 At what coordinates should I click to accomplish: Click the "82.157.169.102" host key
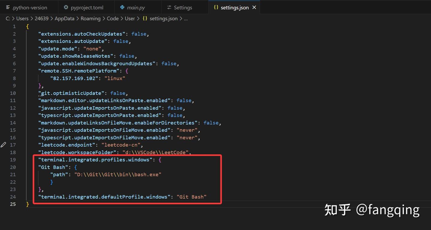click(x=74, y=78)
